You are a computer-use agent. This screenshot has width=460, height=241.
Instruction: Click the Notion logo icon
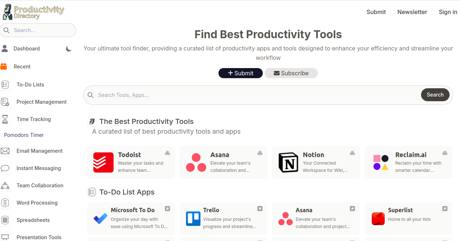pyautogui.click(x=288, y=162)
